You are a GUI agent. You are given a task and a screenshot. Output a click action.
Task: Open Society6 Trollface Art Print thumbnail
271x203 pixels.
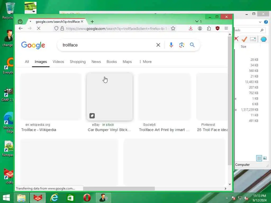164,97
